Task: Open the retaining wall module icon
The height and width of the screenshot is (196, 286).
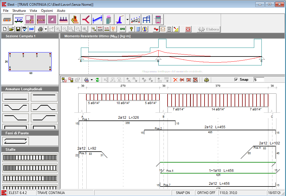Action: 120,20
